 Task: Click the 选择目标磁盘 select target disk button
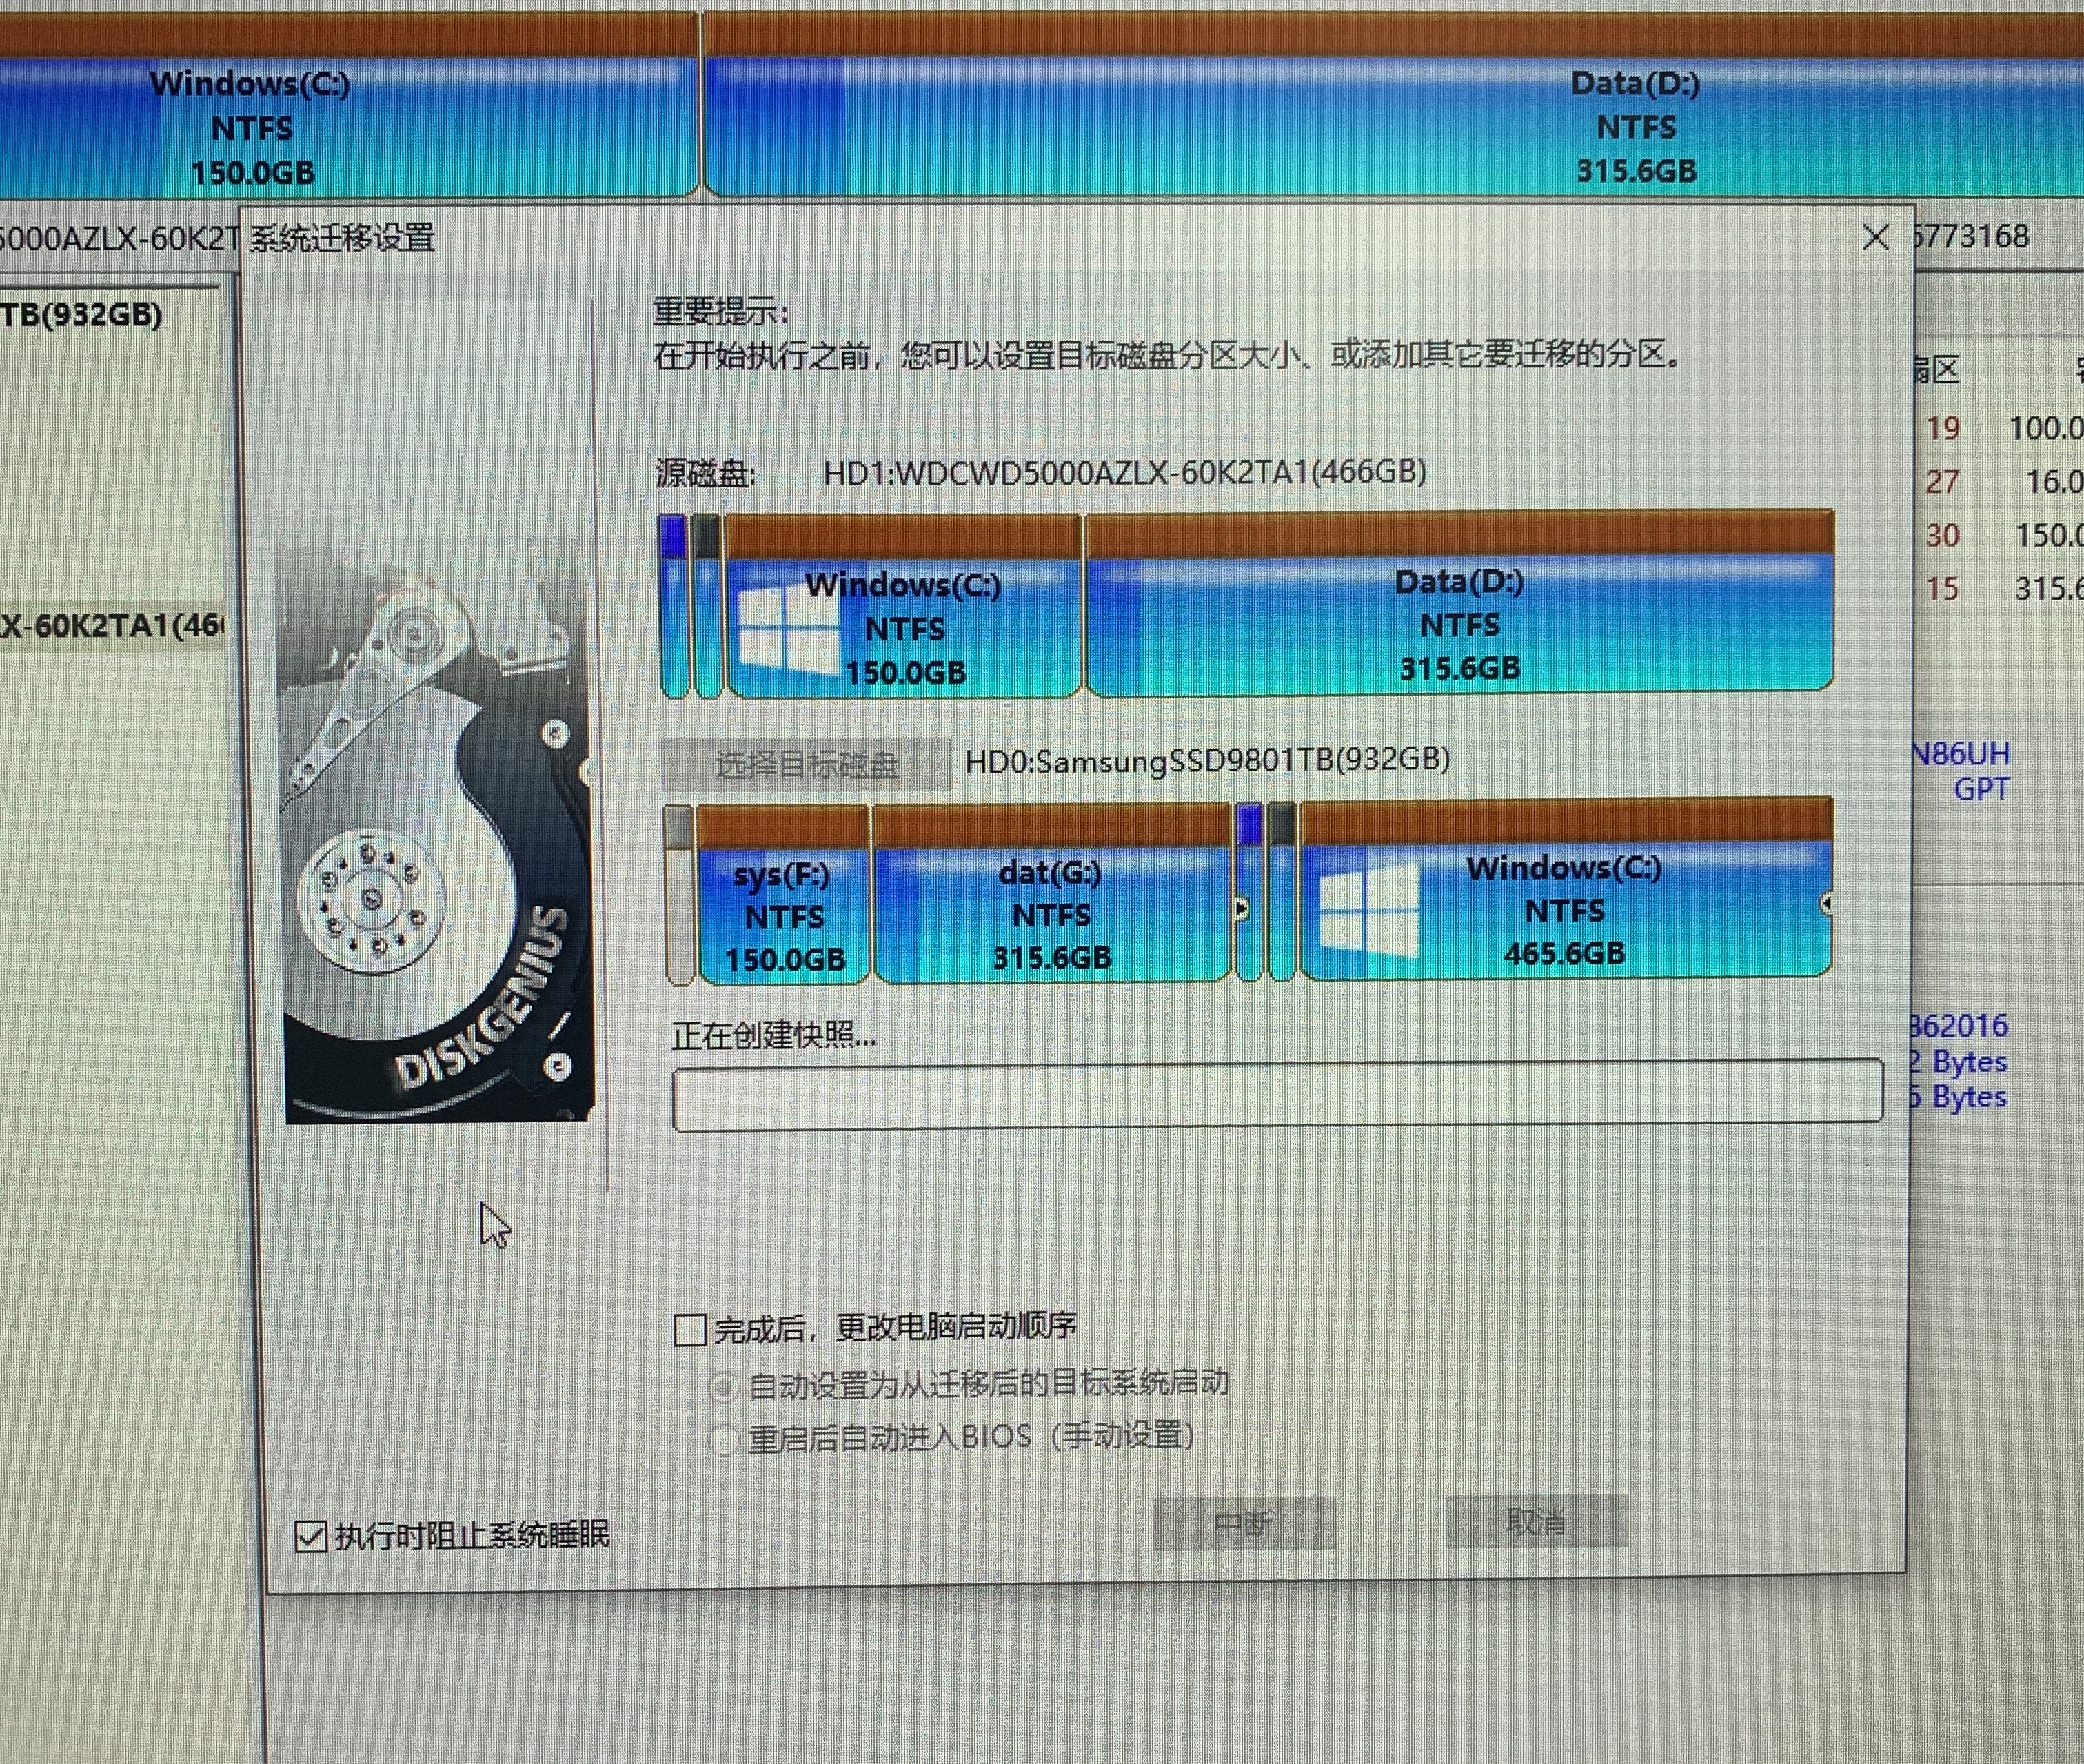(806, 765)
